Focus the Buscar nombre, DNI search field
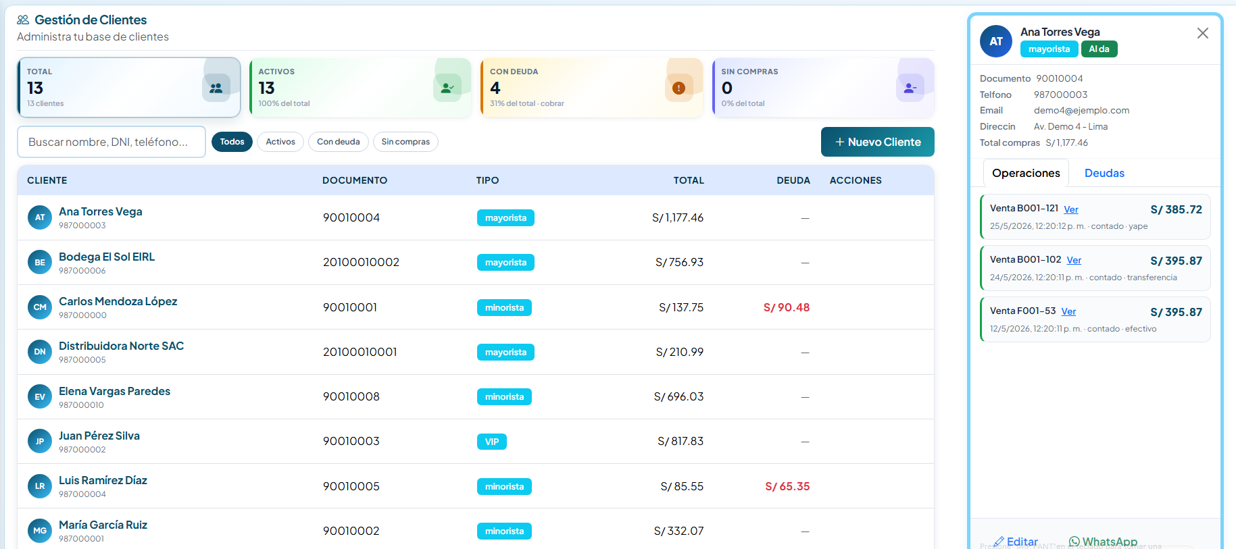The height and width of the screenshot is (549, 1236). click(x=112, y=142)
